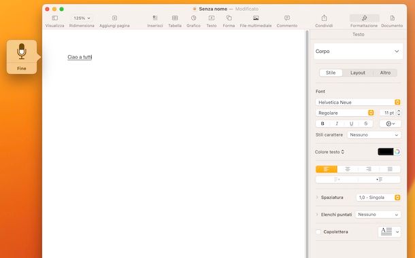Open File multimediale media menu
This screenshot has height=258, width=415.
[x=256, y=21]
